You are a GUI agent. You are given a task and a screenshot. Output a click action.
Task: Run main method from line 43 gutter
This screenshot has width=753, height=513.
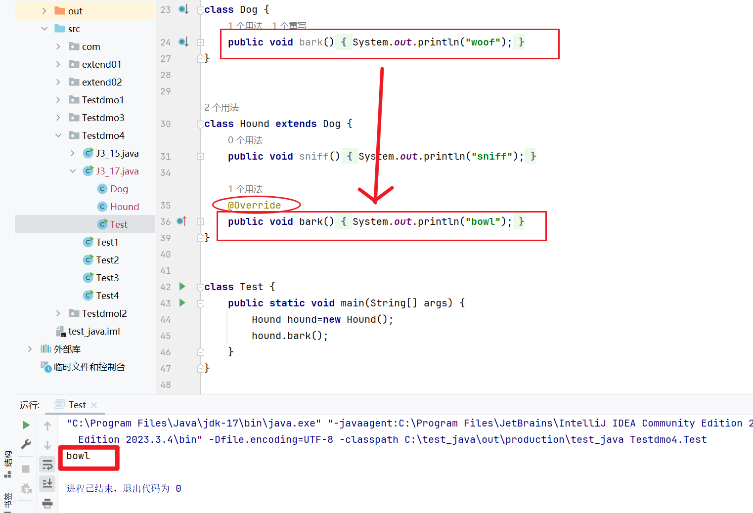pyautogui.click(x=182, y=303)
